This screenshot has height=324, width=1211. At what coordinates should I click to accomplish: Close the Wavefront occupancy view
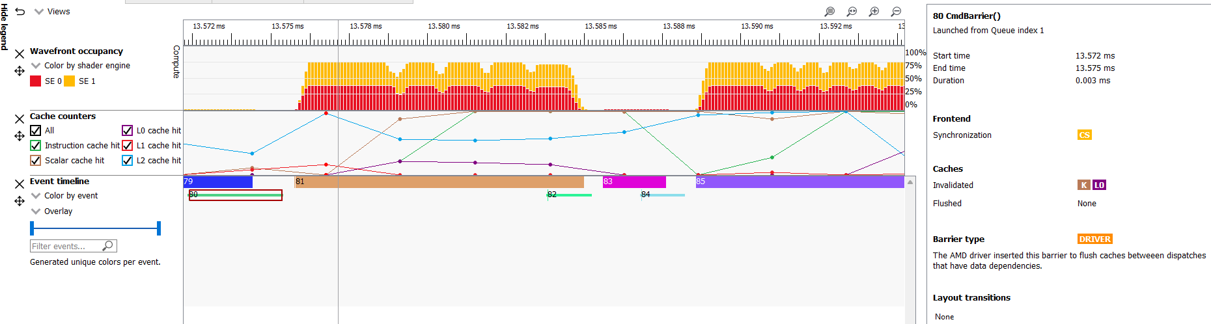pos(20,54)
